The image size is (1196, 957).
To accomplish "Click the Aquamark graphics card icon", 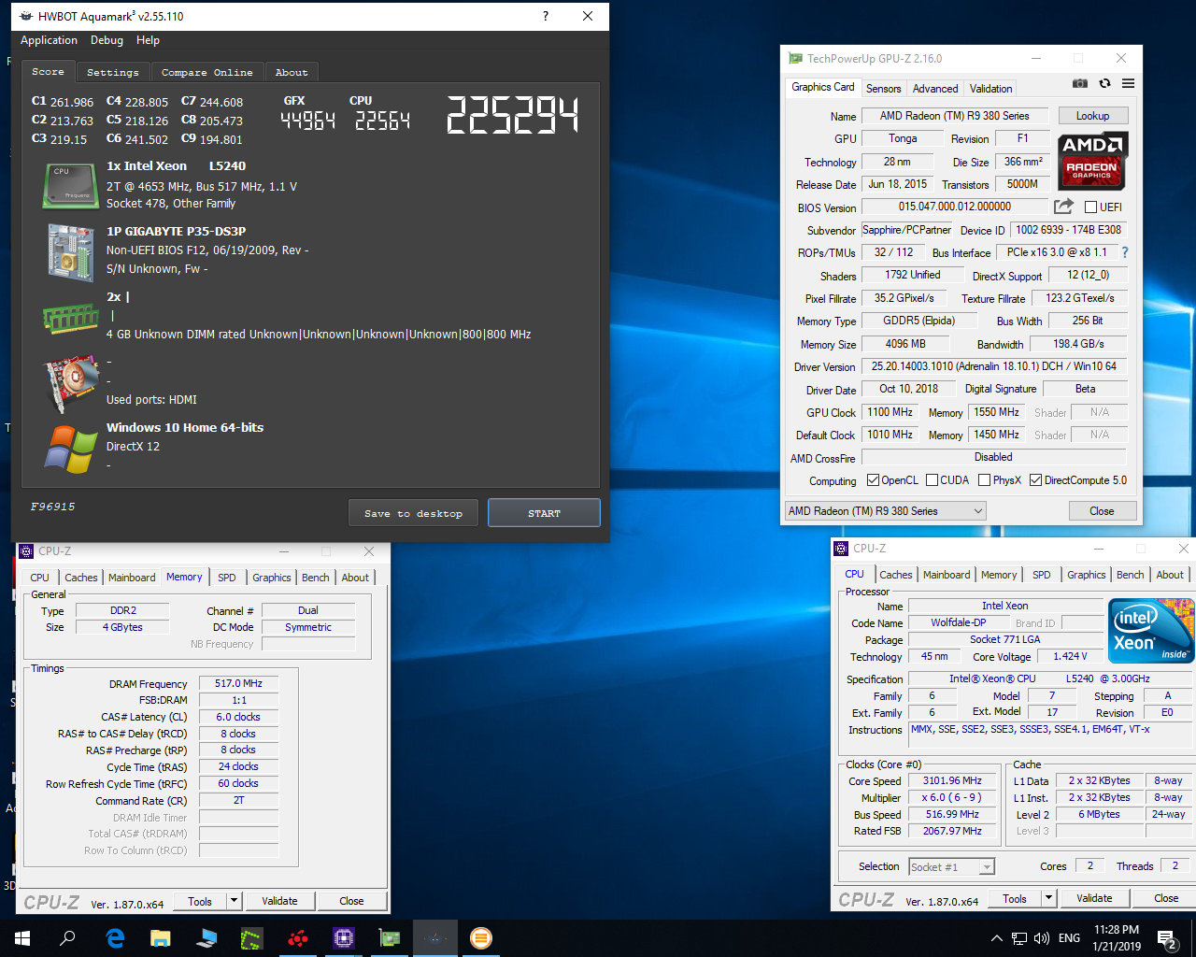I will tap(71, 383).
